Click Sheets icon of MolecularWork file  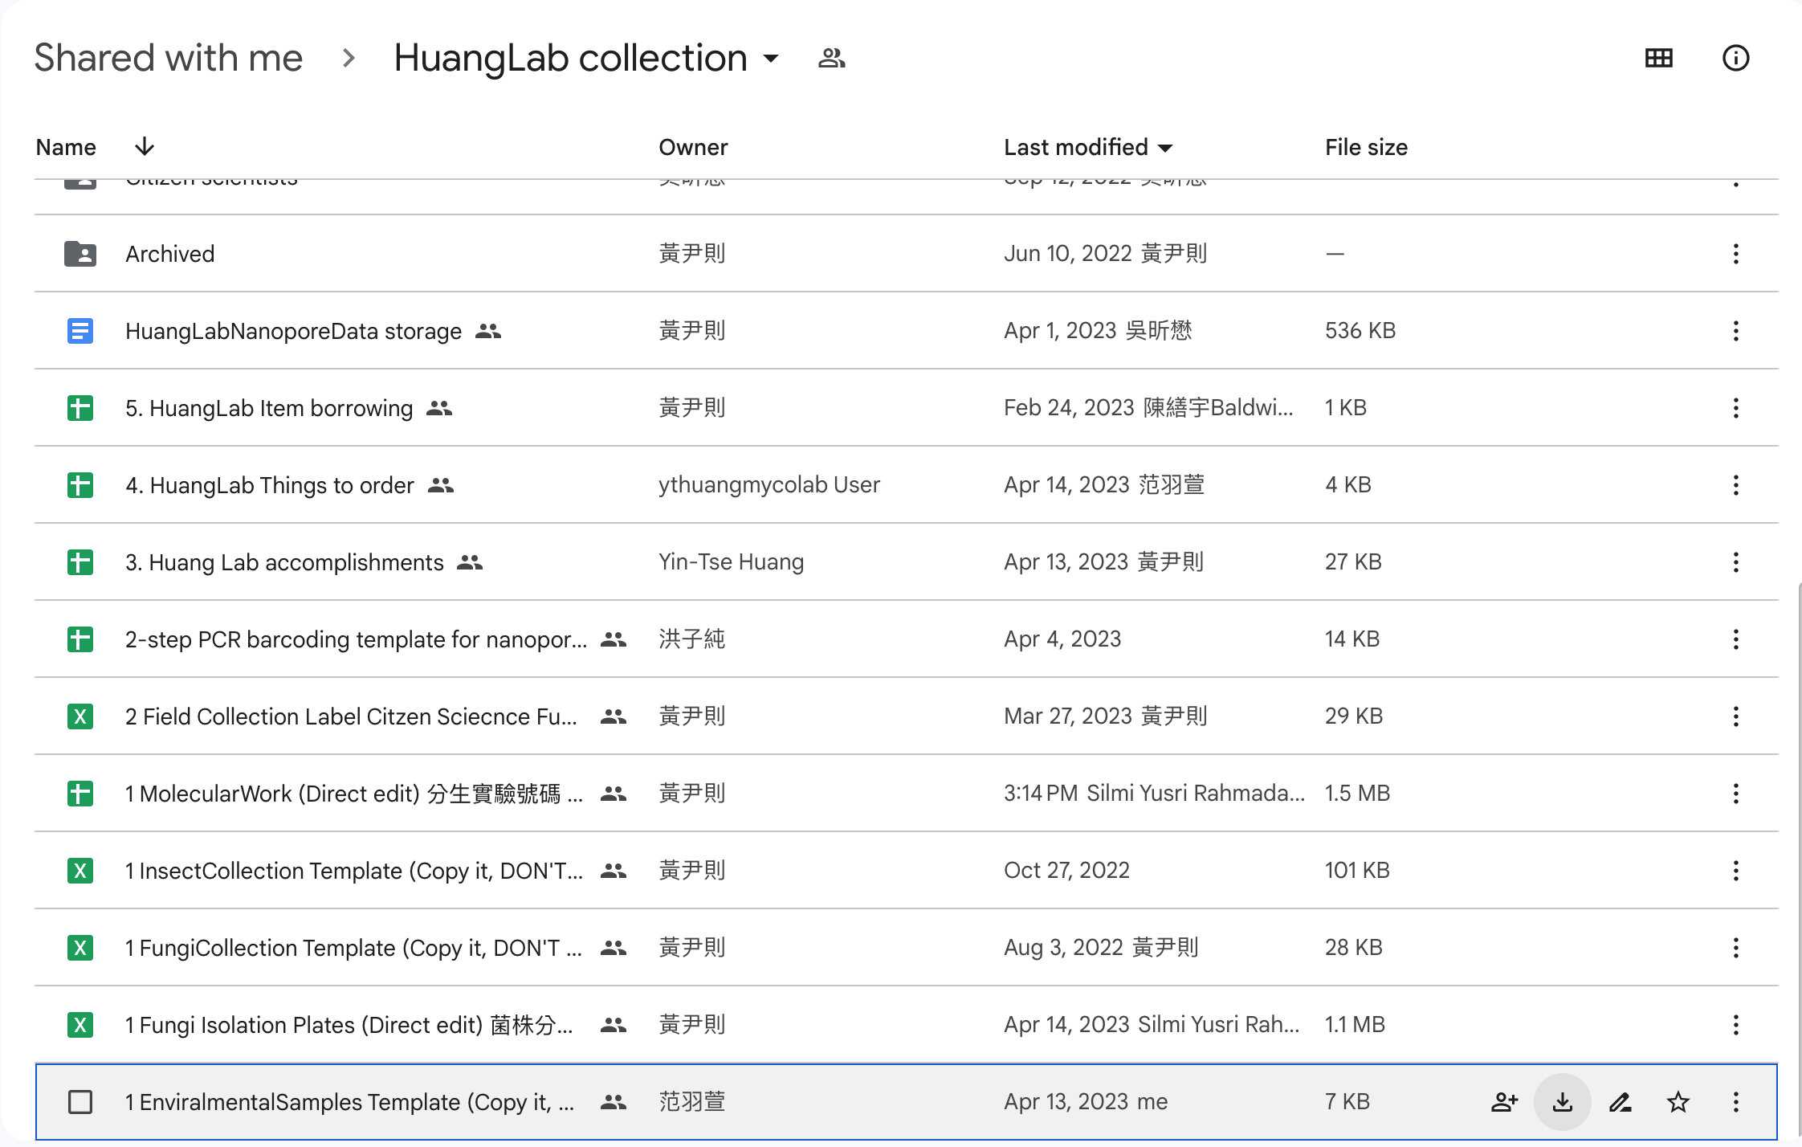pyautogui.click(x=80, y=794)
